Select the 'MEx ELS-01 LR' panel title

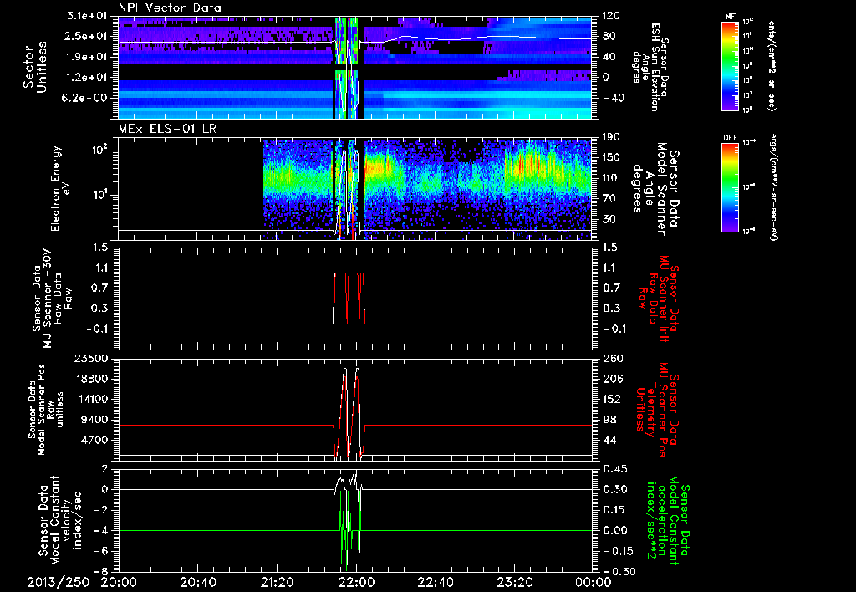[x=167, y=130]
